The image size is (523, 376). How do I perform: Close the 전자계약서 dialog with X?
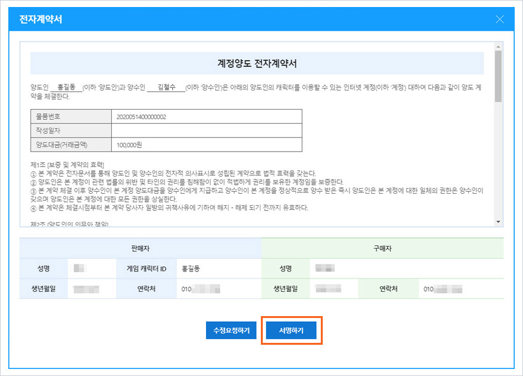500,19
